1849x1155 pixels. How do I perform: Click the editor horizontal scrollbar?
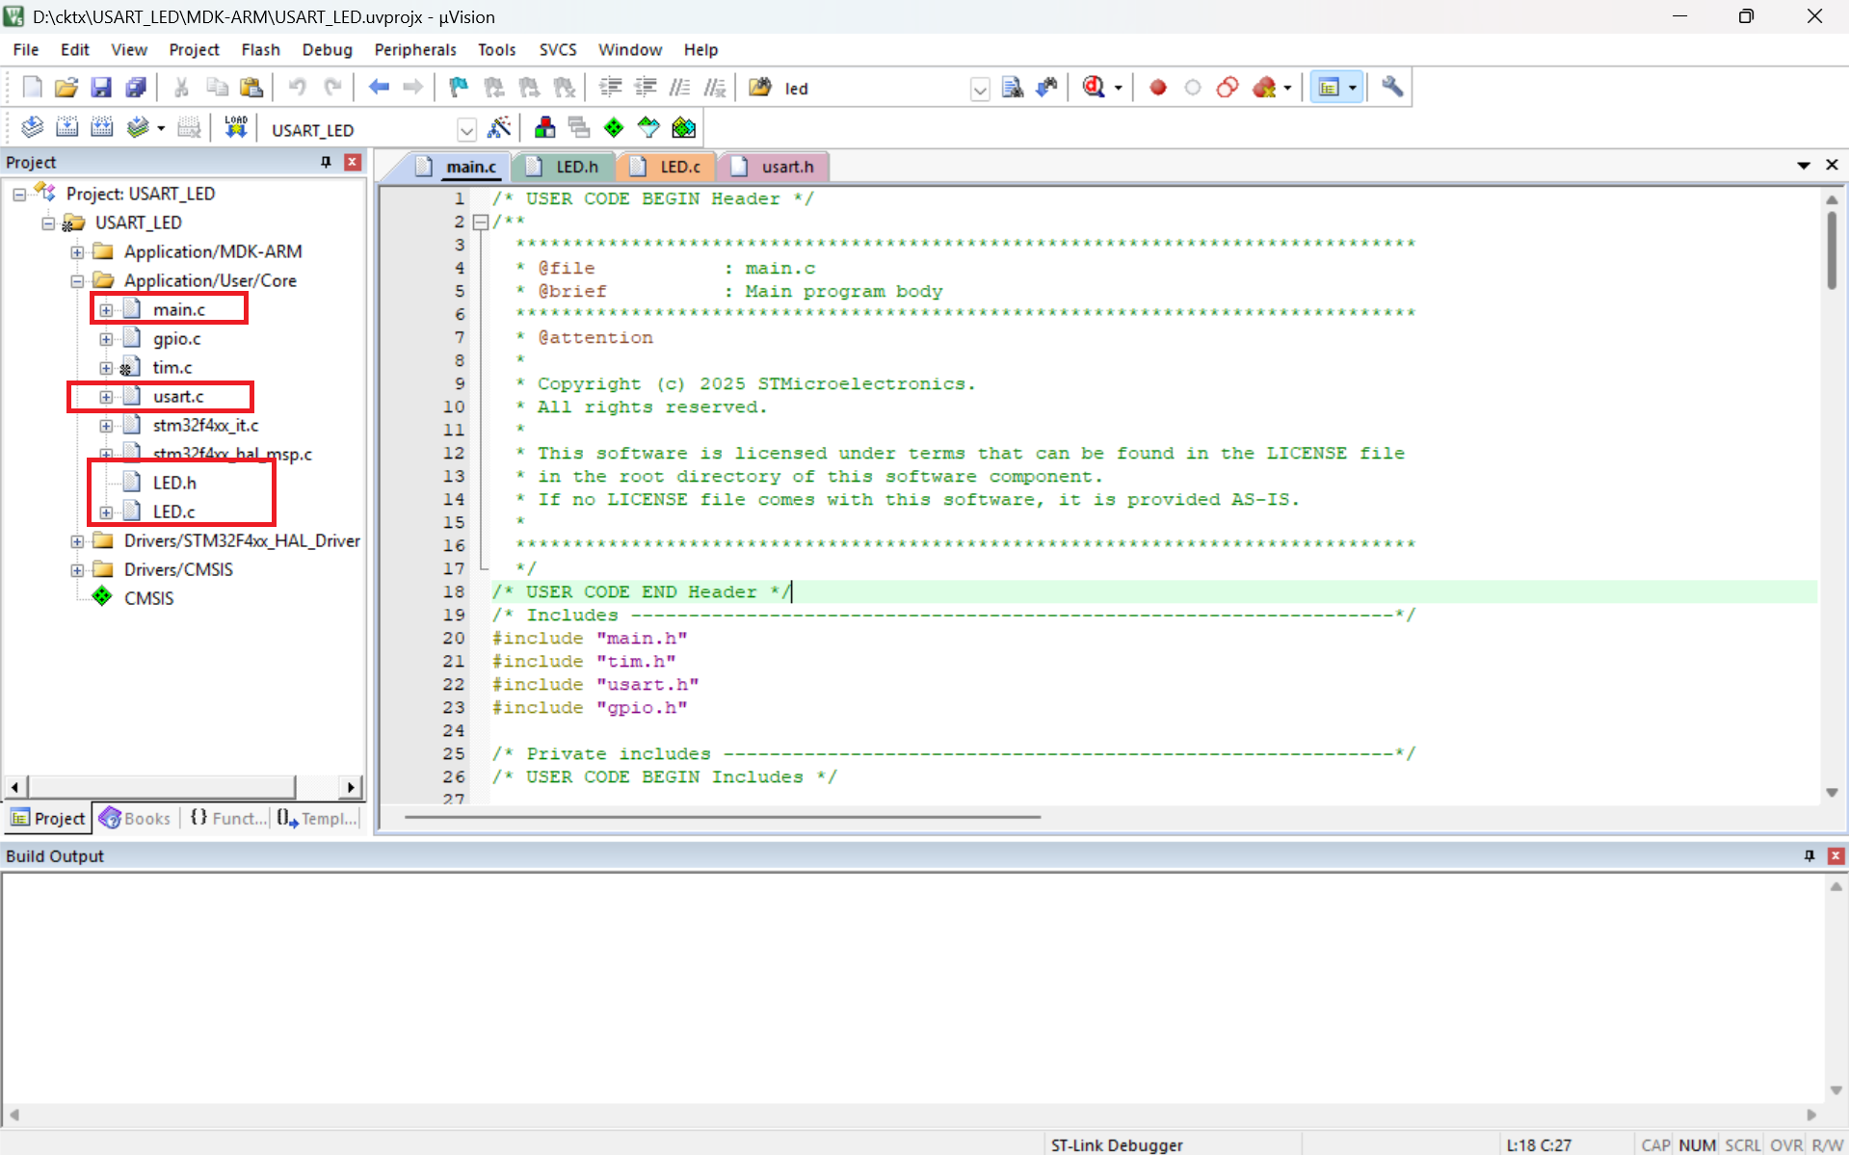click(723, 817)
